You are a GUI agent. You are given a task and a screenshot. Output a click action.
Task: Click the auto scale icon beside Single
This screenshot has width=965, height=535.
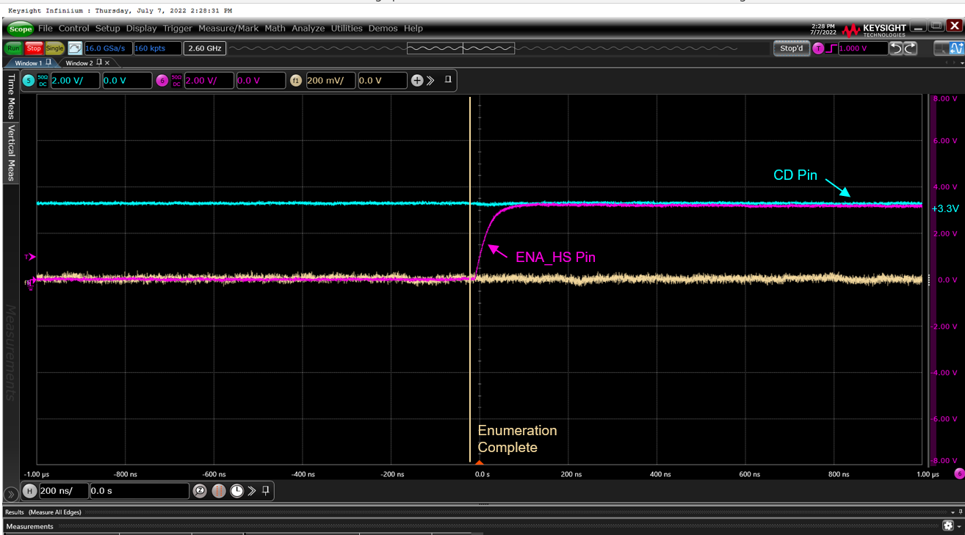(x=75, y=48)
